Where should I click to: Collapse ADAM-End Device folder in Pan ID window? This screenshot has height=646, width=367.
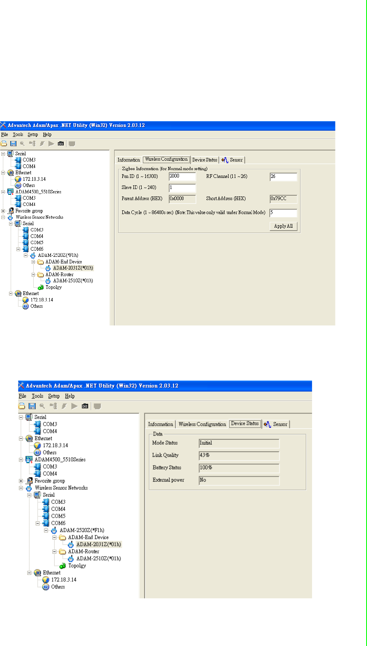34,262
